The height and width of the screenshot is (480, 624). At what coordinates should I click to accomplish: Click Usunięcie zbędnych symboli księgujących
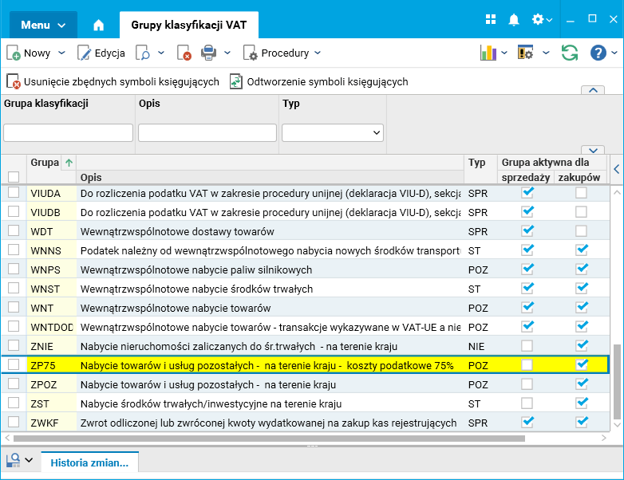click(113, 81)
